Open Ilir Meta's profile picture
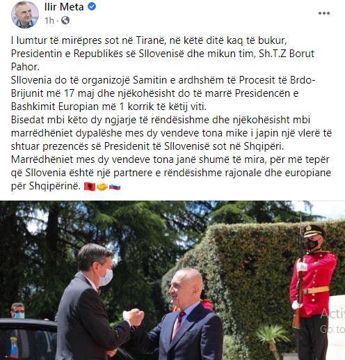This screenshot has height=360, width=345. (25, 15)
